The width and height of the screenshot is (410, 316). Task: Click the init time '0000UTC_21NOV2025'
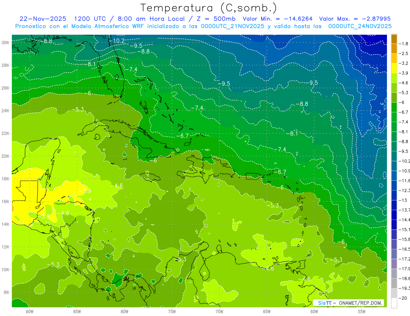click(x=233, y=26)
